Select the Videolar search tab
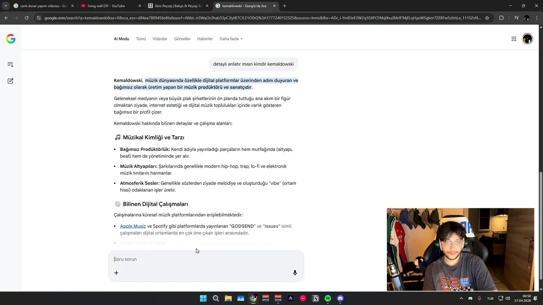The width and height of the screenshot is (543, 305). coord(160,39)
